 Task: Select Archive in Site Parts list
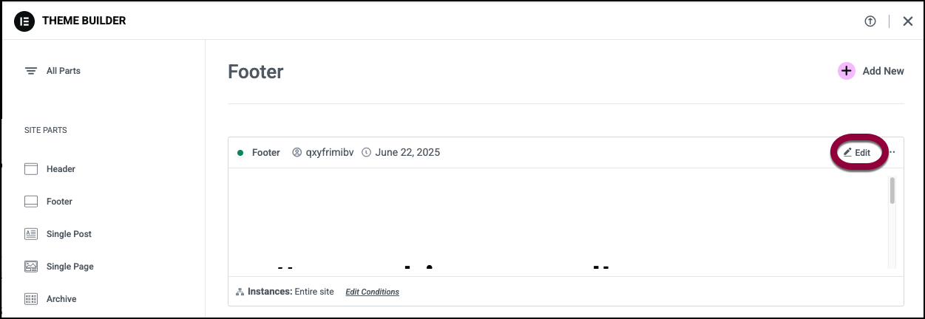click(61, 299)
